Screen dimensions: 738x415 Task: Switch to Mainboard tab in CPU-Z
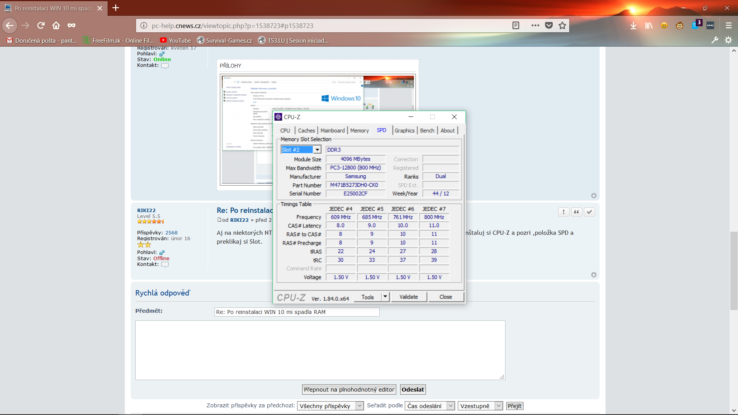tap(332, 131)
